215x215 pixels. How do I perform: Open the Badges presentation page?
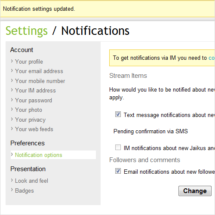(x=25, y=191)
